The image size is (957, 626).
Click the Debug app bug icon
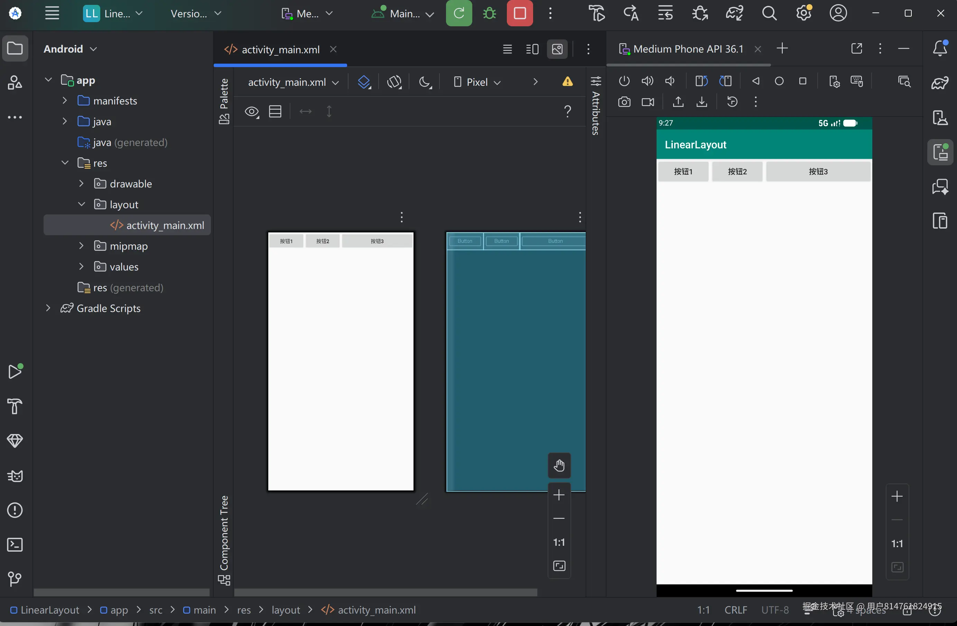pyautogui.click(x=489, y=13)
